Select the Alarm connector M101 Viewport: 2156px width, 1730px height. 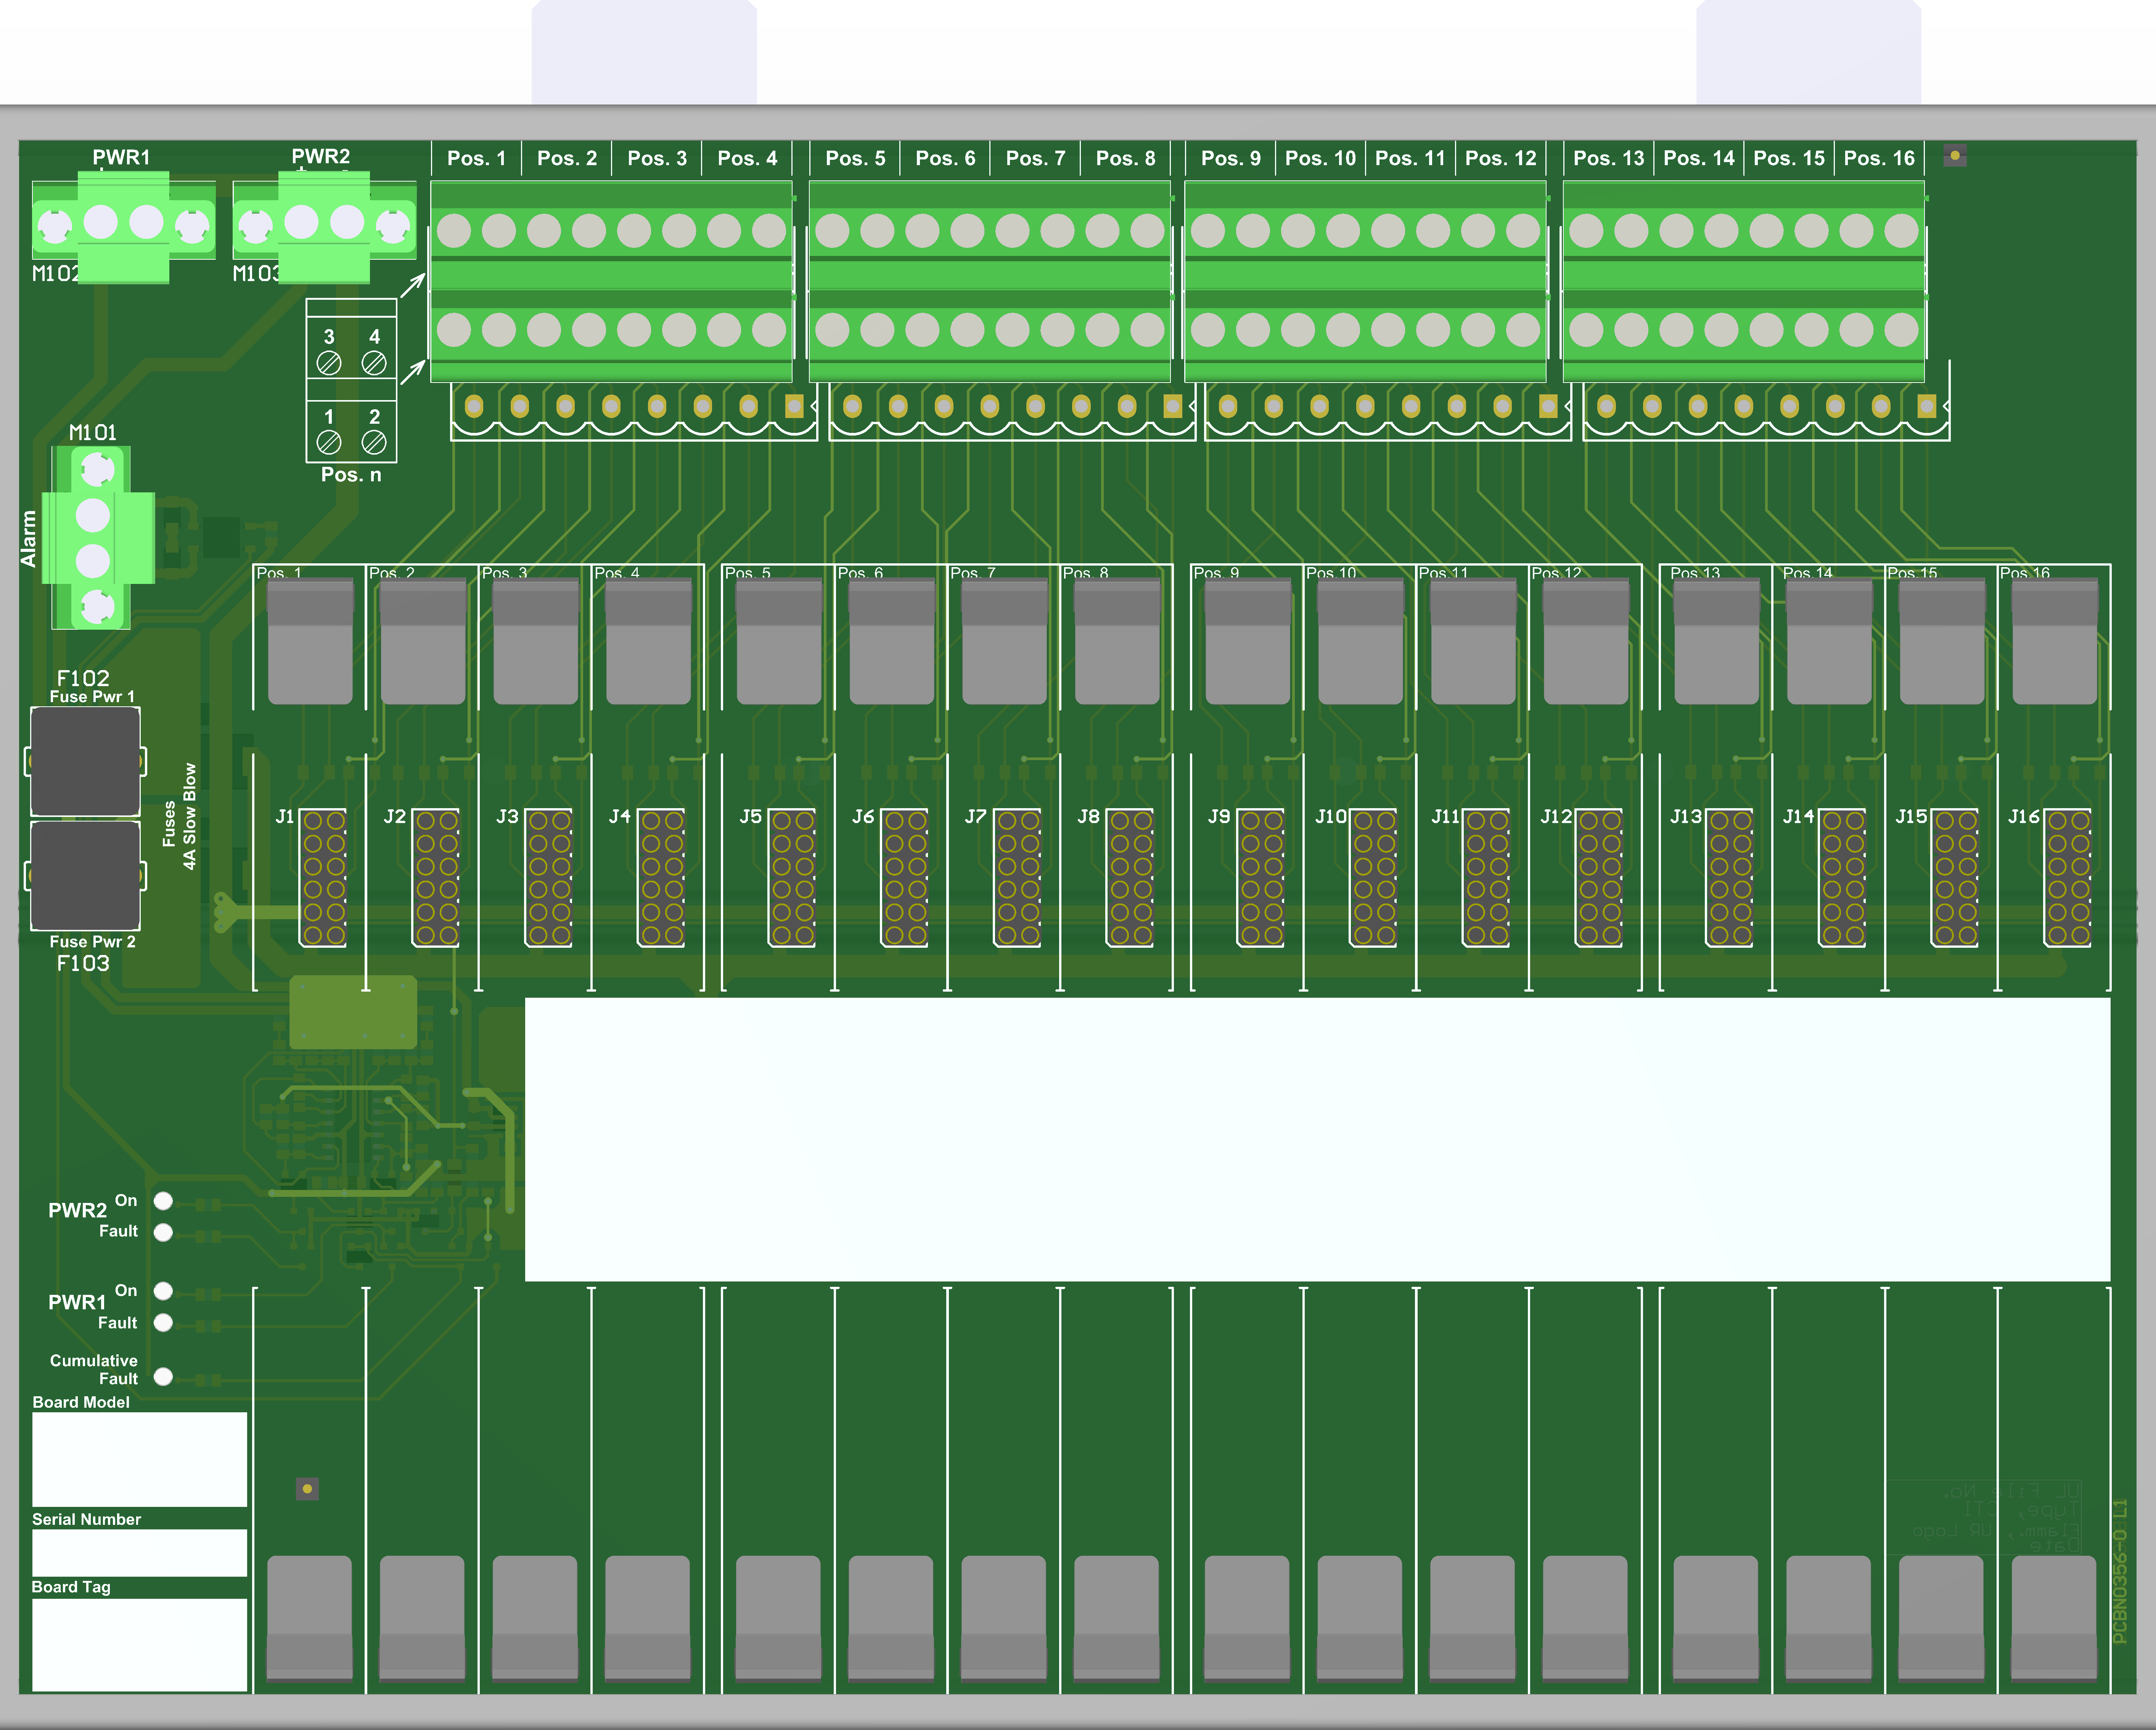click(98, 538)
